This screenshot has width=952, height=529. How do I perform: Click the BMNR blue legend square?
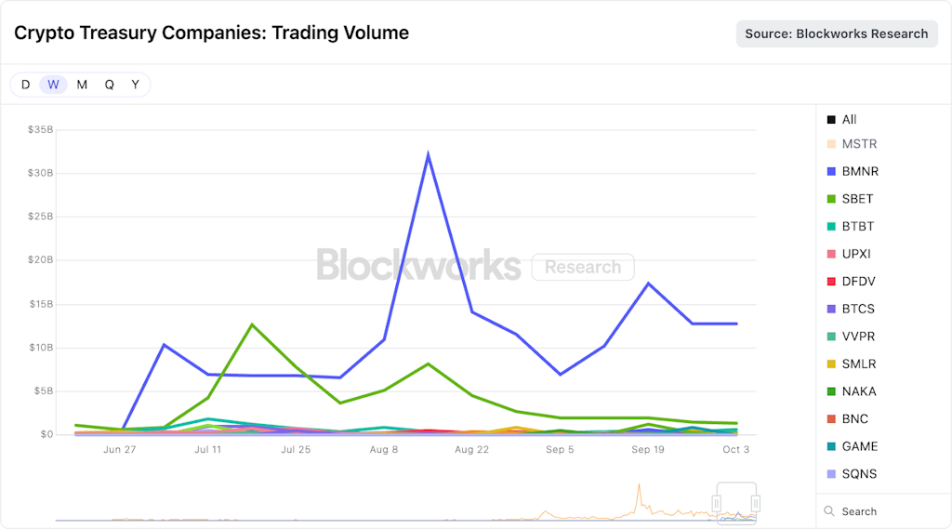pyautogui.click(x=830, y=172)
